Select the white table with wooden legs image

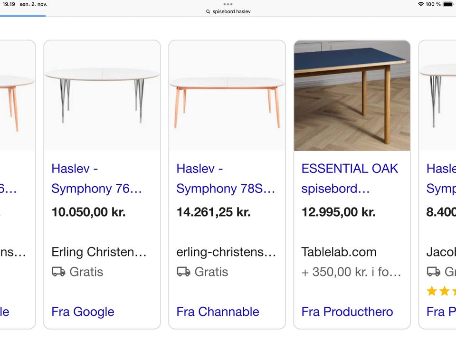227,95
